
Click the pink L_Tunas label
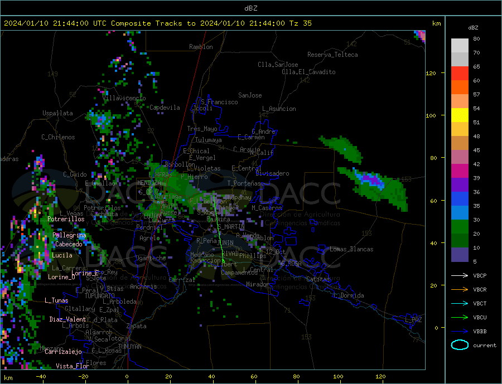(x=56, y=300)
